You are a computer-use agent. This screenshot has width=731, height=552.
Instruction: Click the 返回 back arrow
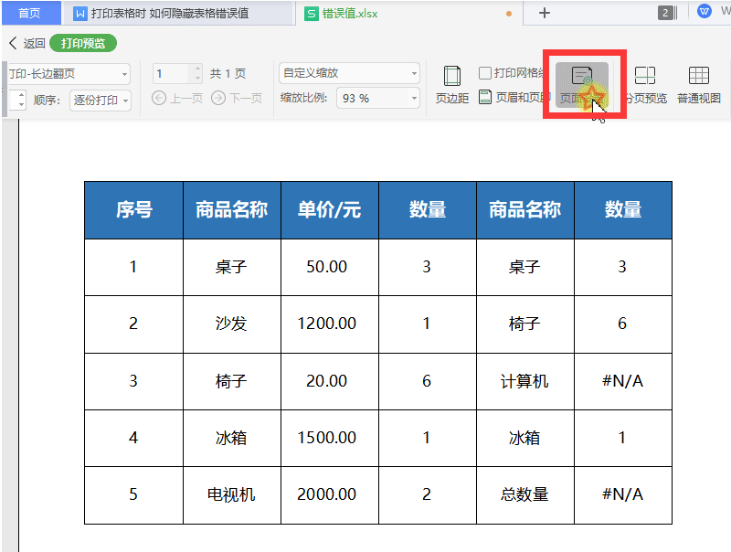26,43
